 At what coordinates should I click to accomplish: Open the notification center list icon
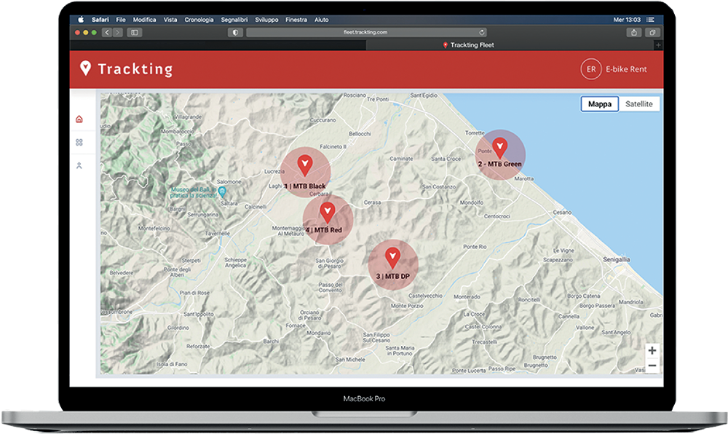click(650, 20)
